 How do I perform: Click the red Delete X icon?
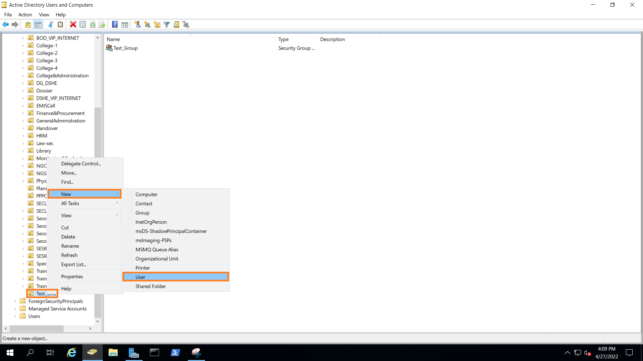point(73,24)
